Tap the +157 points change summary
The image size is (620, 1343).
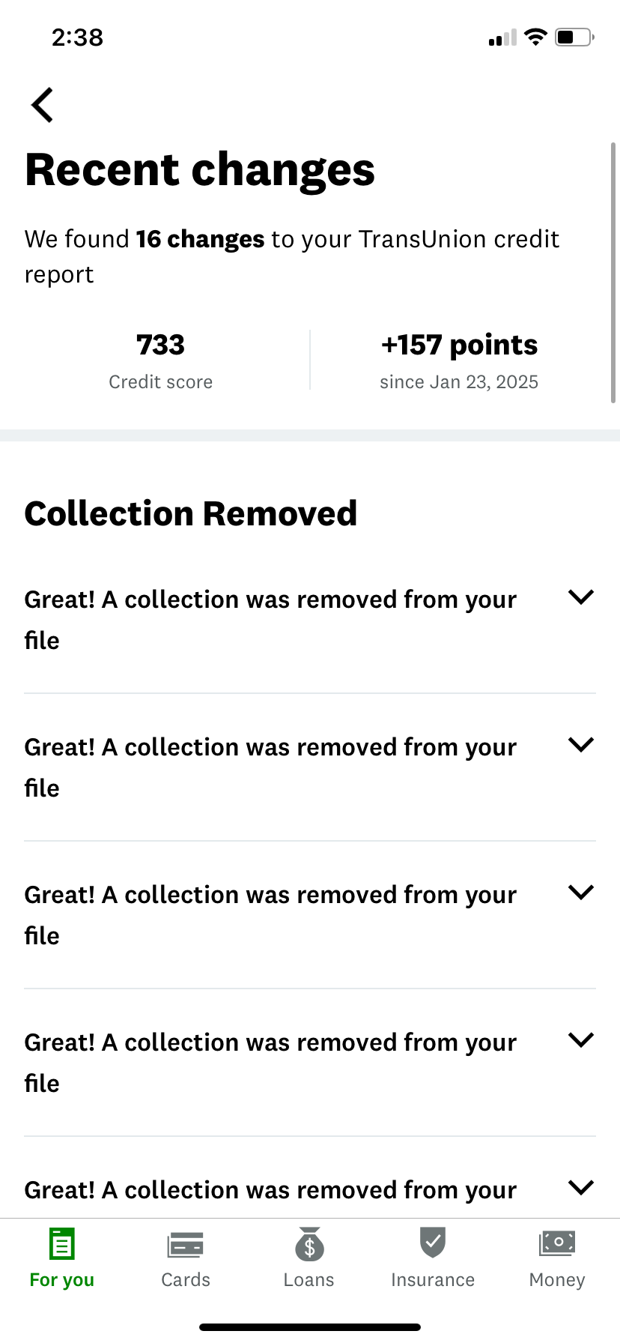click(x=458, y=360)
